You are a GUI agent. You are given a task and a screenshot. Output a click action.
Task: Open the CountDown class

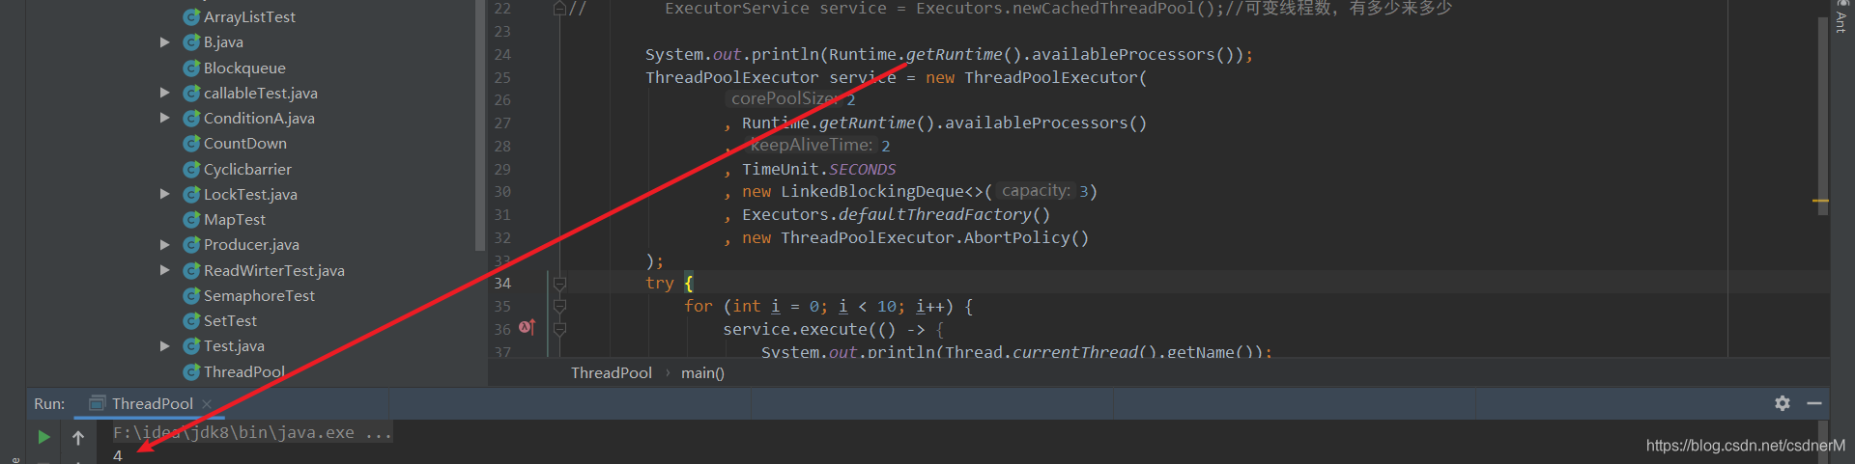coord(244,143)
